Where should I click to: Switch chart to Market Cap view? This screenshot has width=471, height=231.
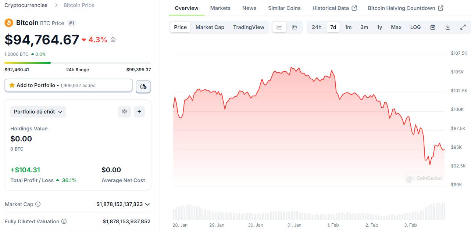tap(210, 27)
